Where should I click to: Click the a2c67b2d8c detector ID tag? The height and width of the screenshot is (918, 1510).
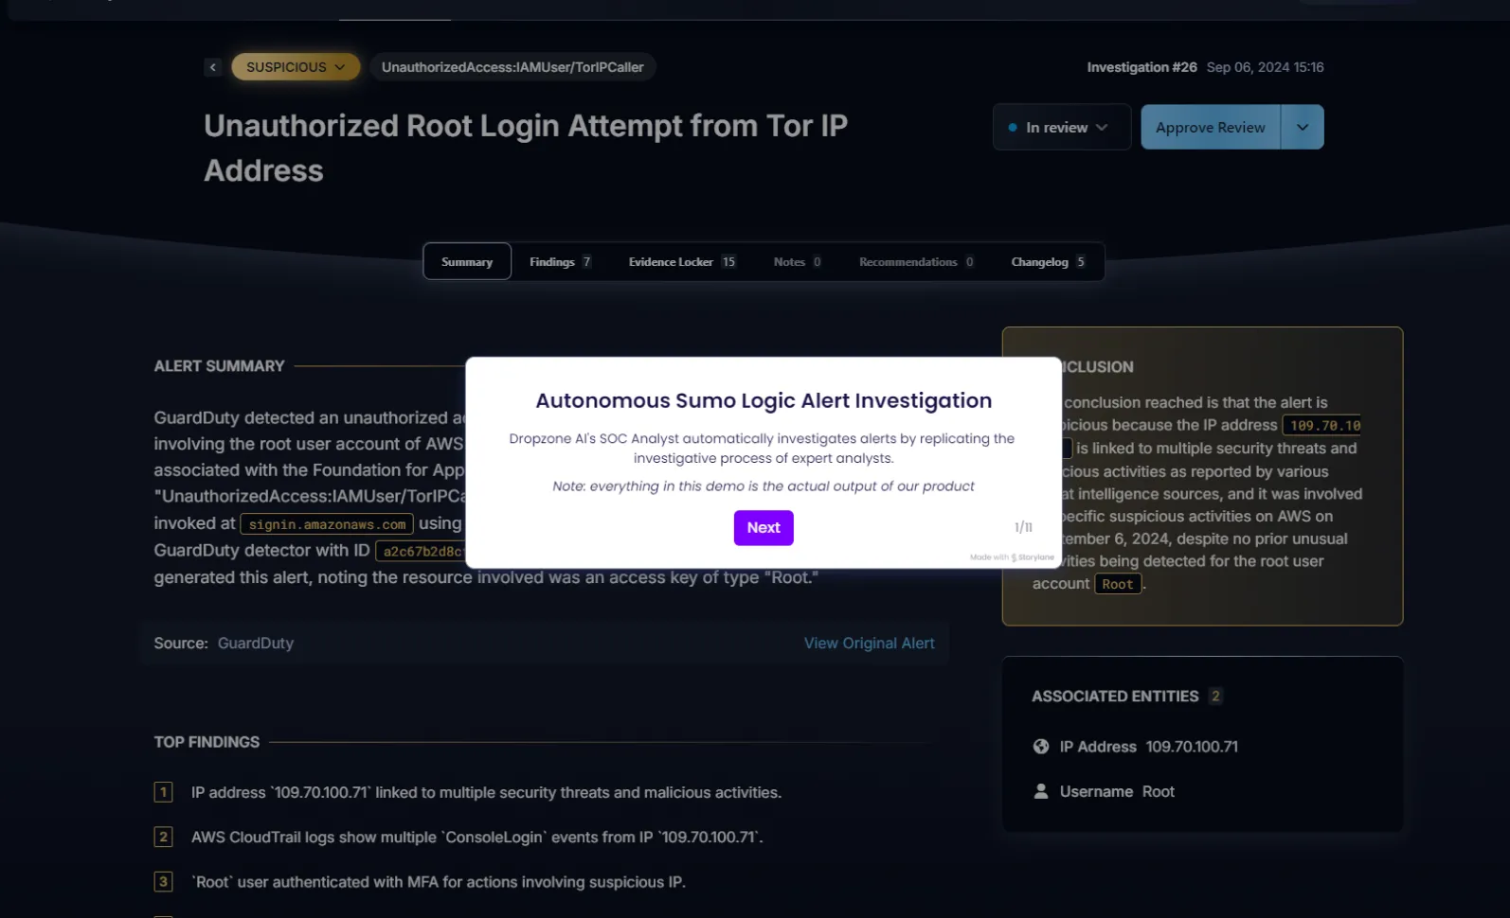click(421, 551)
